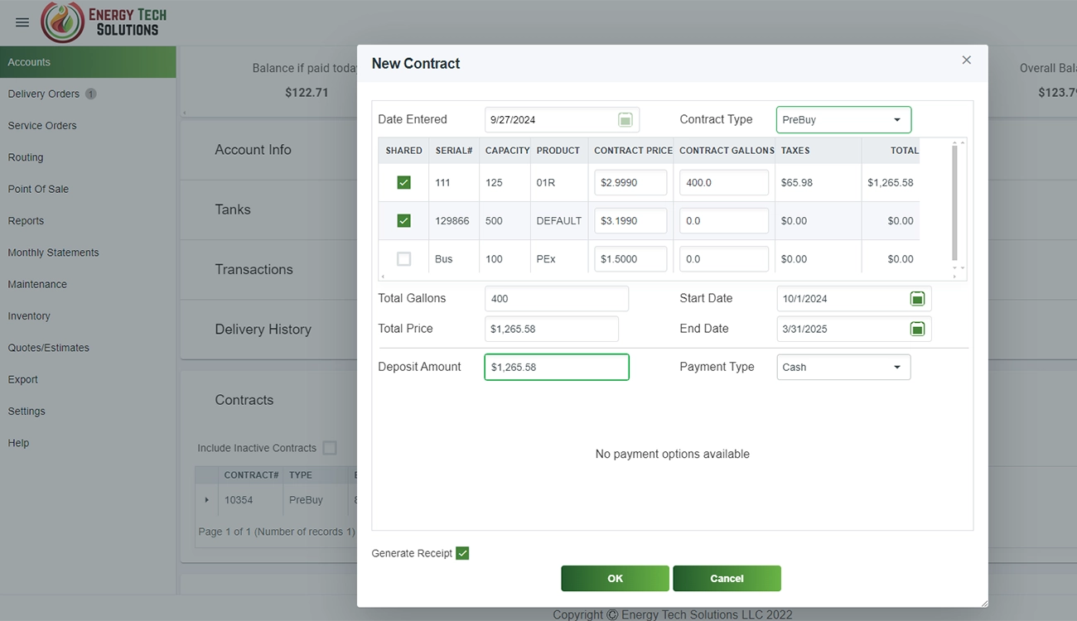This screenshot has width=1077, height=621.
Task: Toggle the Generate Receipt checkbox
Action: click(462, 553)
